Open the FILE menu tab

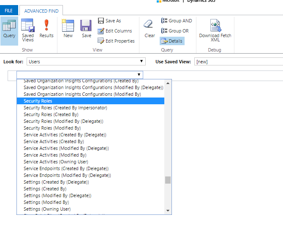point(8,11)
